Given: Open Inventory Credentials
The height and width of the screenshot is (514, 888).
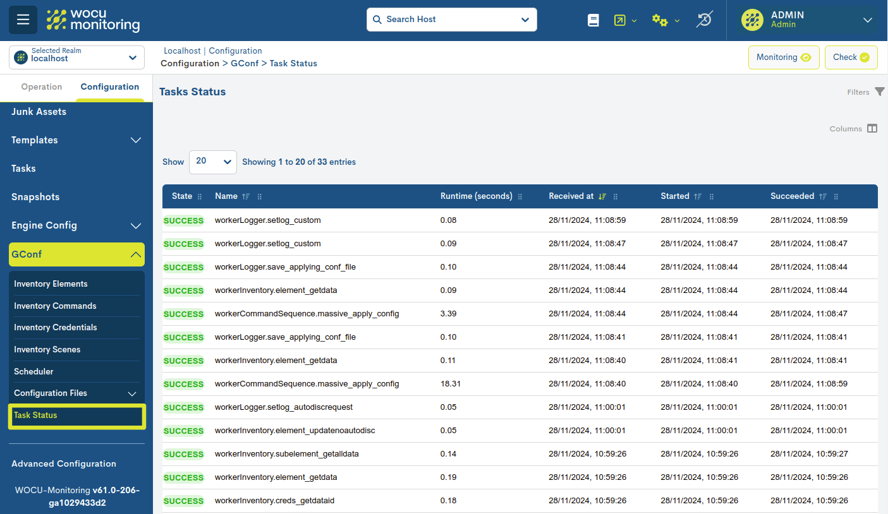Looking at the screenshot, I should click(x=56, y=328).
